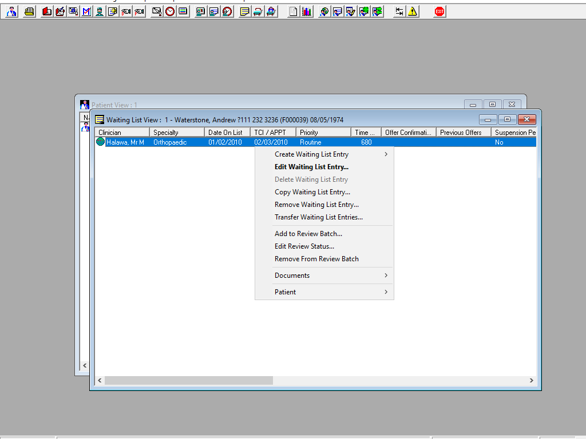Click the patient on bed toolbar icon

tap(271, 11)
